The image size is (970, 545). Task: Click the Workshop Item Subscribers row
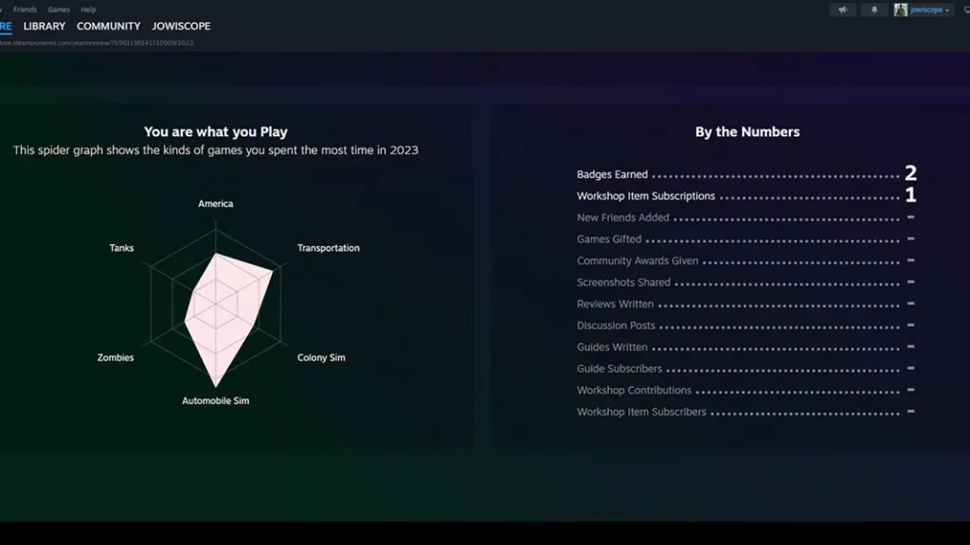coord(746,413)
